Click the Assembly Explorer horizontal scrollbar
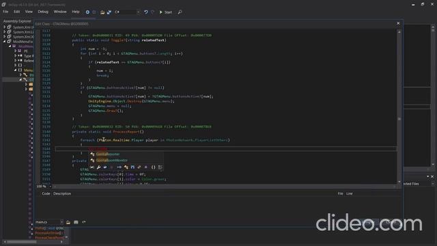The image size is (437, 246). click(33, 242)
